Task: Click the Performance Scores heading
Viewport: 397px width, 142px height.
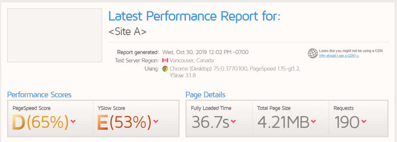Action: [39, 95]
